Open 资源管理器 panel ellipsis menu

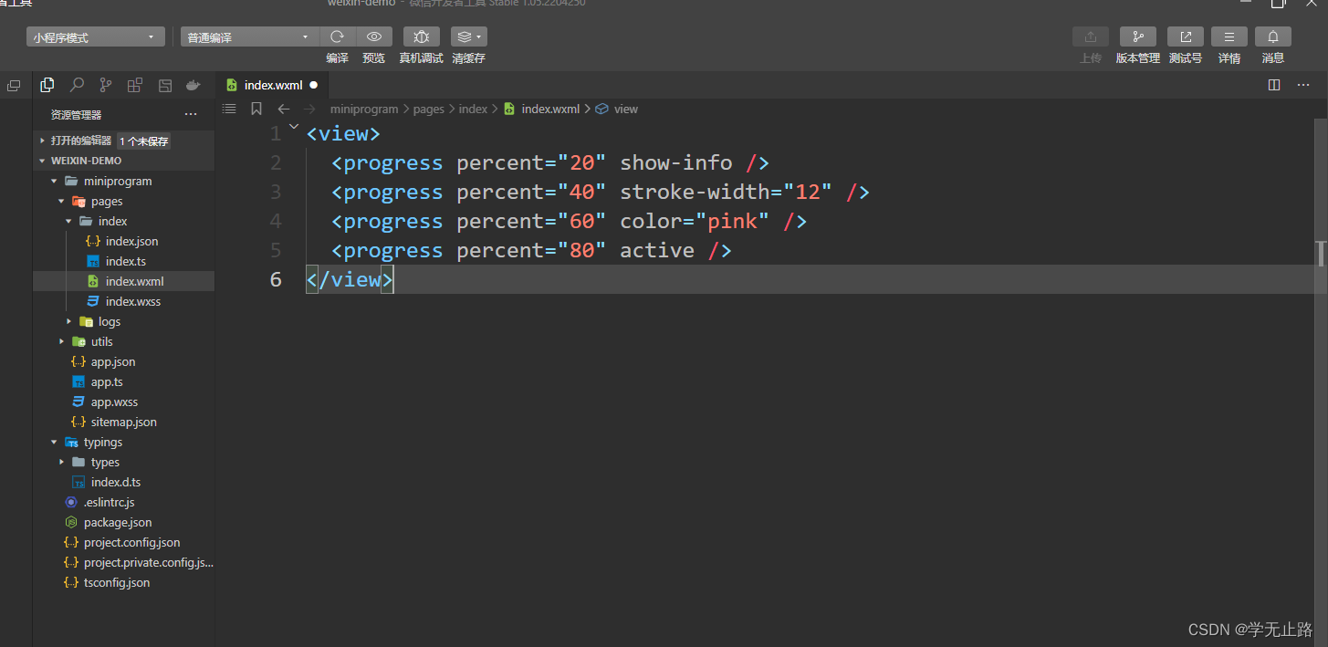click(190, 115)
